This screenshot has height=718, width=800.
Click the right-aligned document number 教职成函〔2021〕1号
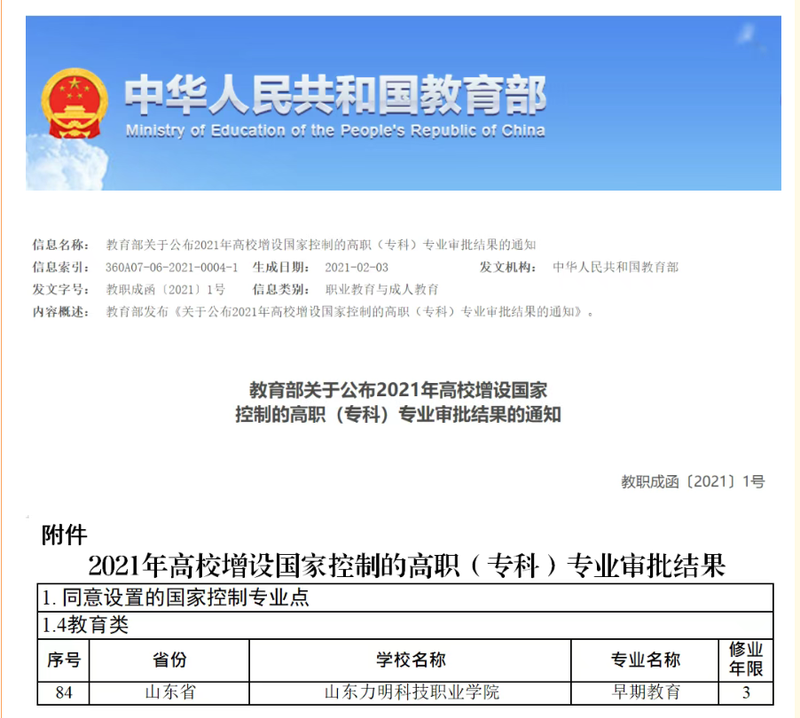693,481
